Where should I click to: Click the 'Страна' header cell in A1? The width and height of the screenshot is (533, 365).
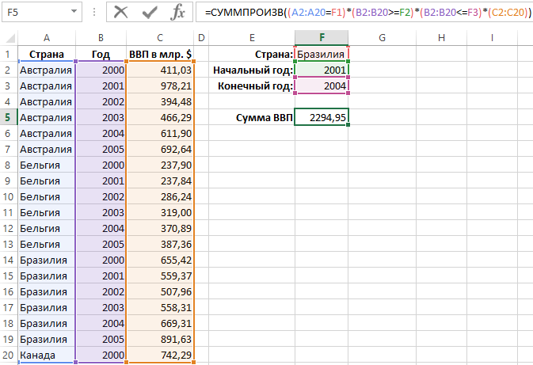47,54
